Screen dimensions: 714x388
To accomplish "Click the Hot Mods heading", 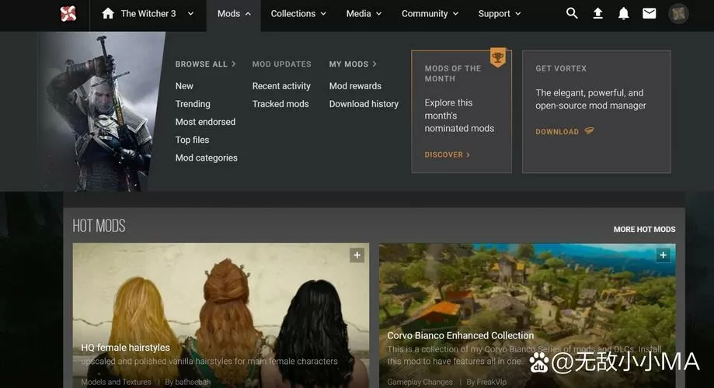I will 99,226.
